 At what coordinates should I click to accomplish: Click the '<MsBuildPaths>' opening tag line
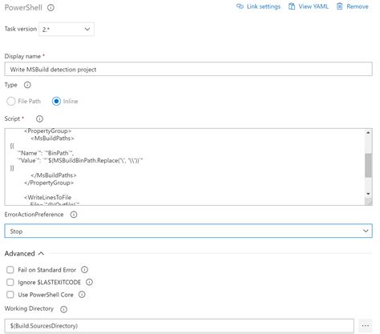click(52, 139)
